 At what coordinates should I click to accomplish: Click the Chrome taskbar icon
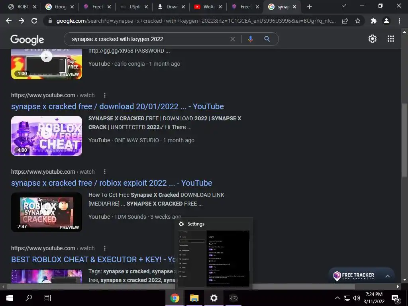pos(175,298)
